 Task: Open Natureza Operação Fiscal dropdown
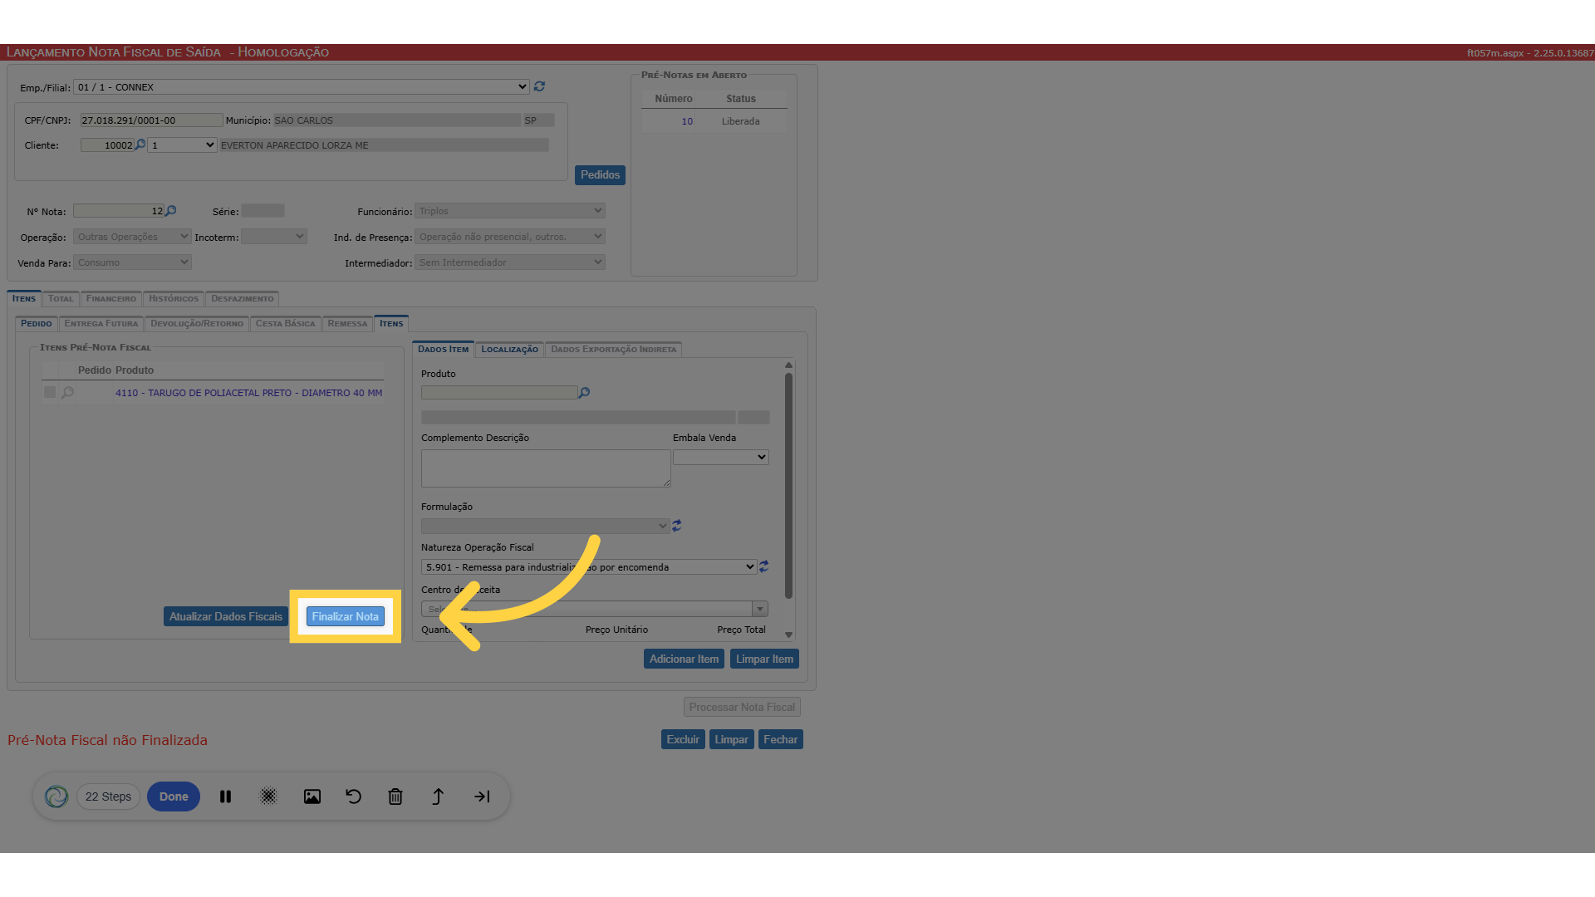tap(589, 567)
